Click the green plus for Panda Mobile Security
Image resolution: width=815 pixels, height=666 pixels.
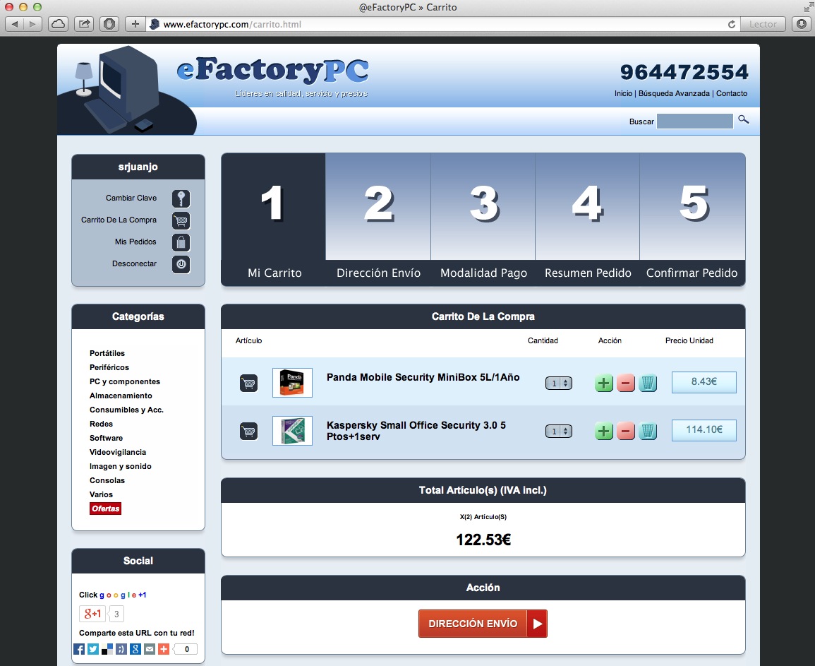(x=604, y=383)
